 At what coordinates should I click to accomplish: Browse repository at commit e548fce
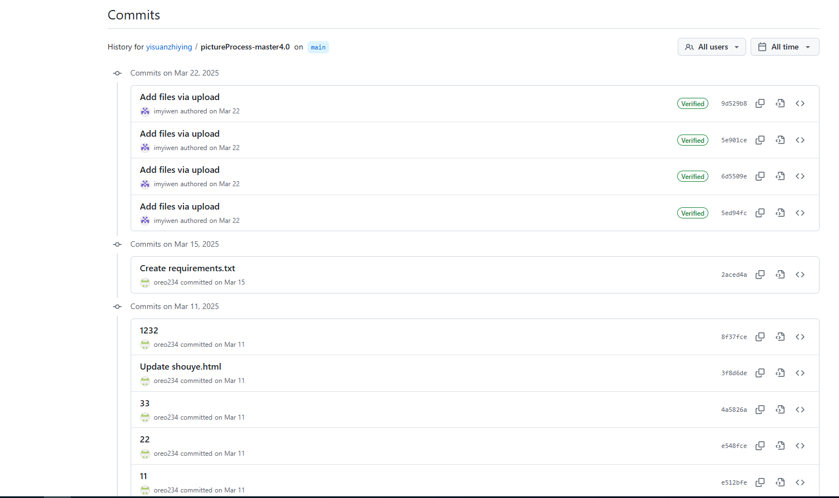click(x=800, y=446)
